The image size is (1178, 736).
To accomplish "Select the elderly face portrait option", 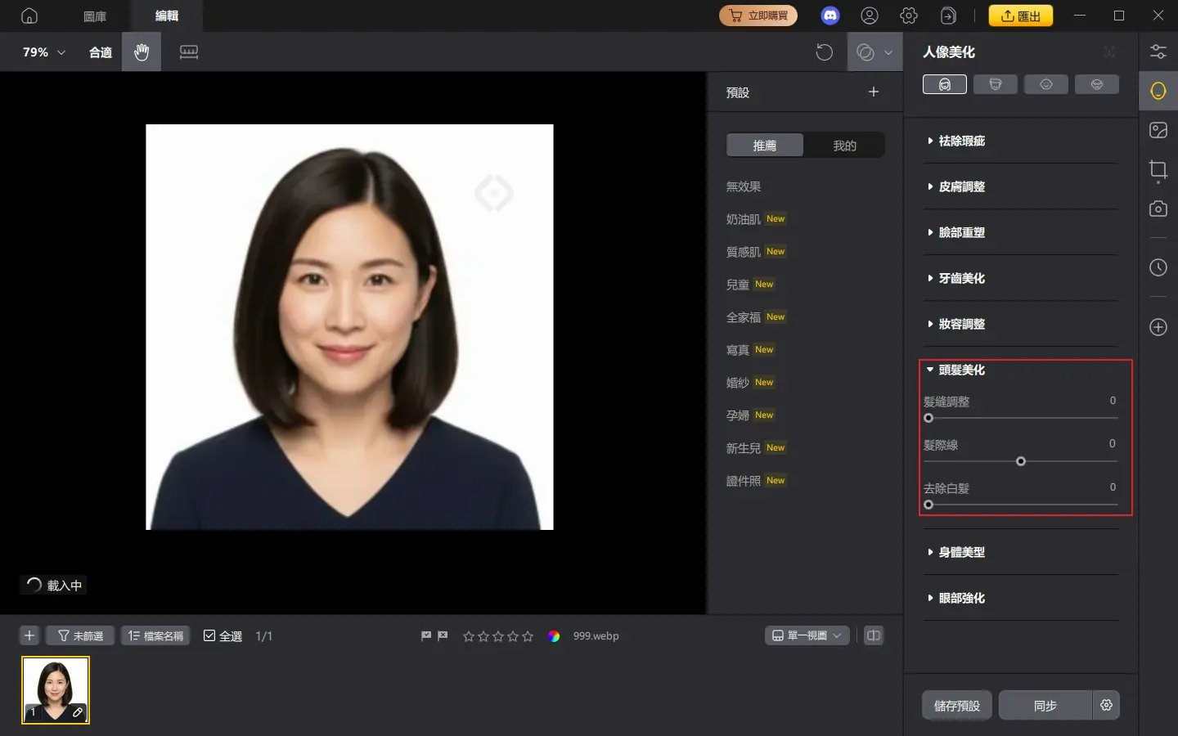I will click(x=1097, y=83).
